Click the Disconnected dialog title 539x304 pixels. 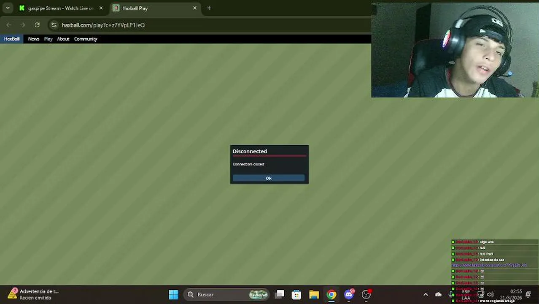(250, 151)
